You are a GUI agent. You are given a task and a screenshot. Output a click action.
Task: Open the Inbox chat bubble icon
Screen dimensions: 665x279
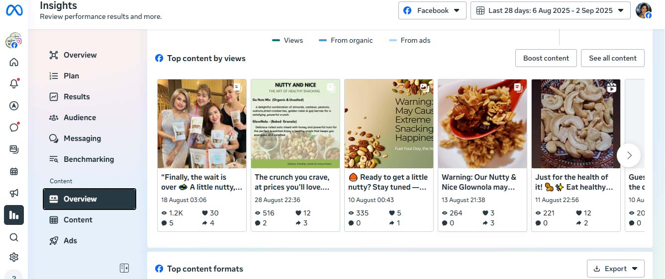click(14, 127)
